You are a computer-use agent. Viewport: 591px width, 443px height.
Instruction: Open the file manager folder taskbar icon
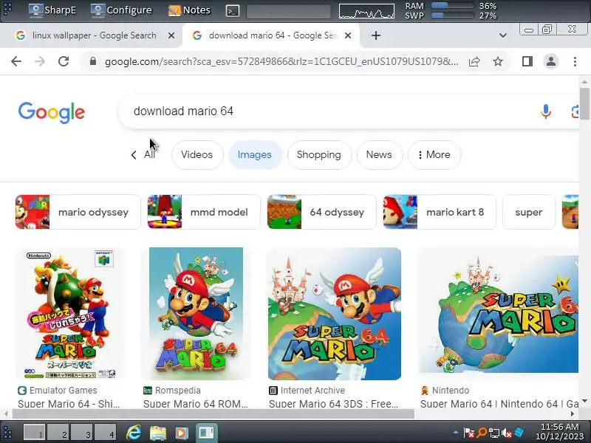tap(158, 433)
